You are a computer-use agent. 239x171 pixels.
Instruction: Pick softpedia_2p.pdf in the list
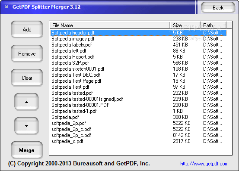pyautogui.click(x=138, y=123)
